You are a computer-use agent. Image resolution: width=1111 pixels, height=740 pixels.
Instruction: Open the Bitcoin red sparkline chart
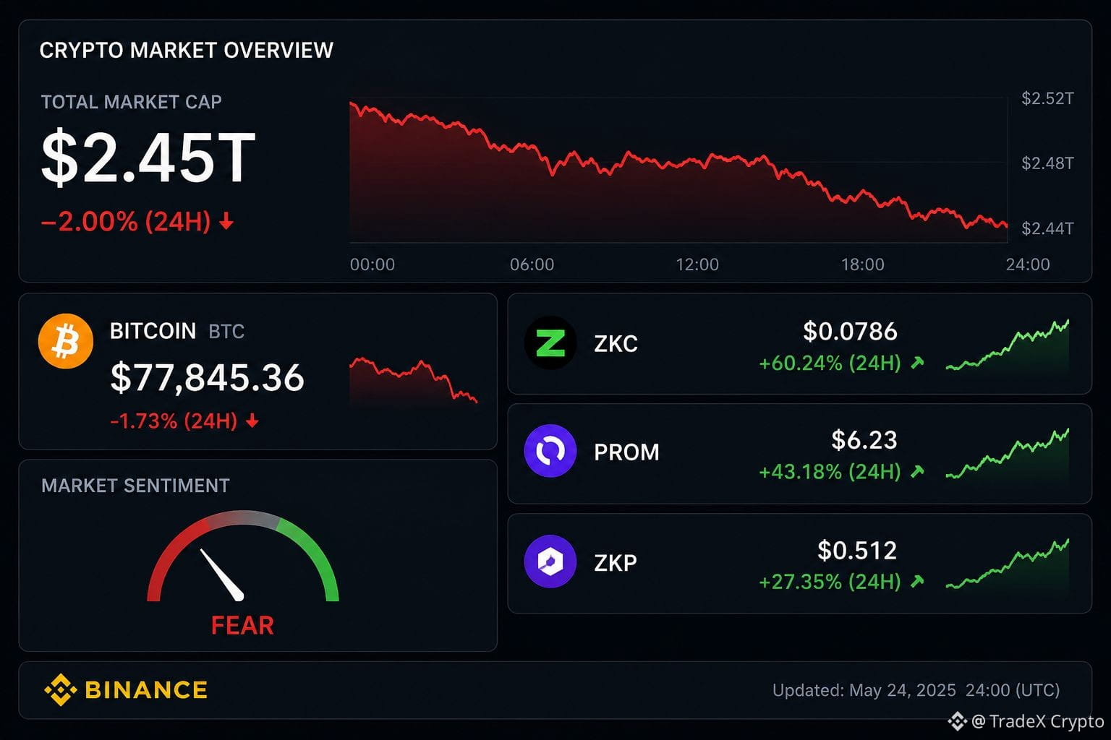[x=414, y=380]
